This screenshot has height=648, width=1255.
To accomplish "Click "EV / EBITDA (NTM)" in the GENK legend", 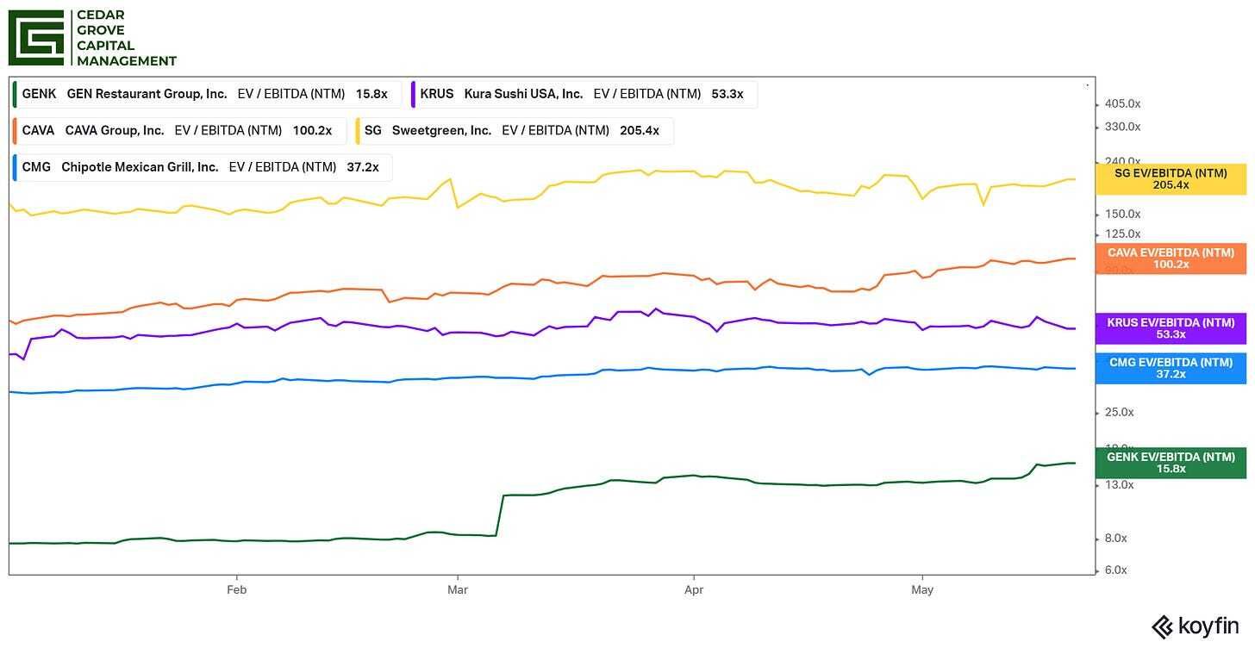I will click(x=291, y=94).
